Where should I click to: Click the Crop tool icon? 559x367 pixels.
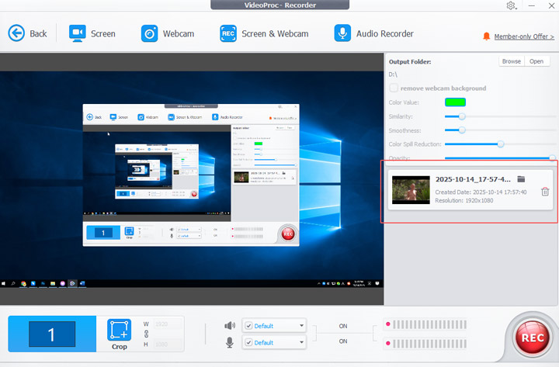tap(119, 330)
